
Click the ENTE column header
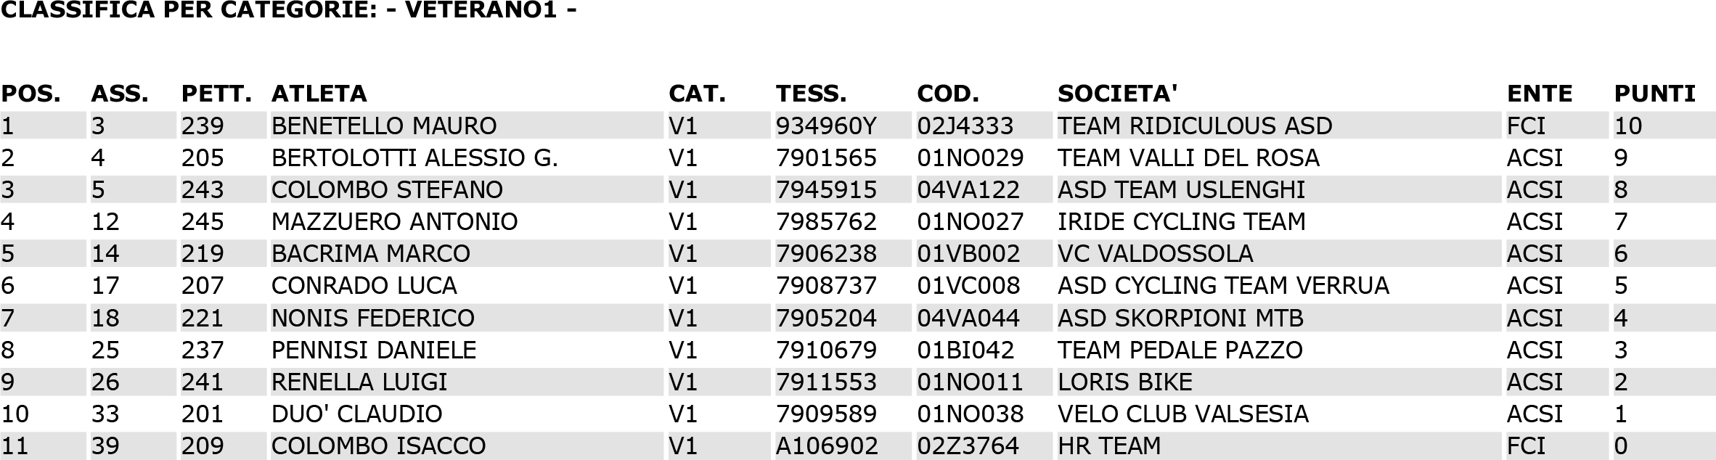click(x=1540, y=94)
